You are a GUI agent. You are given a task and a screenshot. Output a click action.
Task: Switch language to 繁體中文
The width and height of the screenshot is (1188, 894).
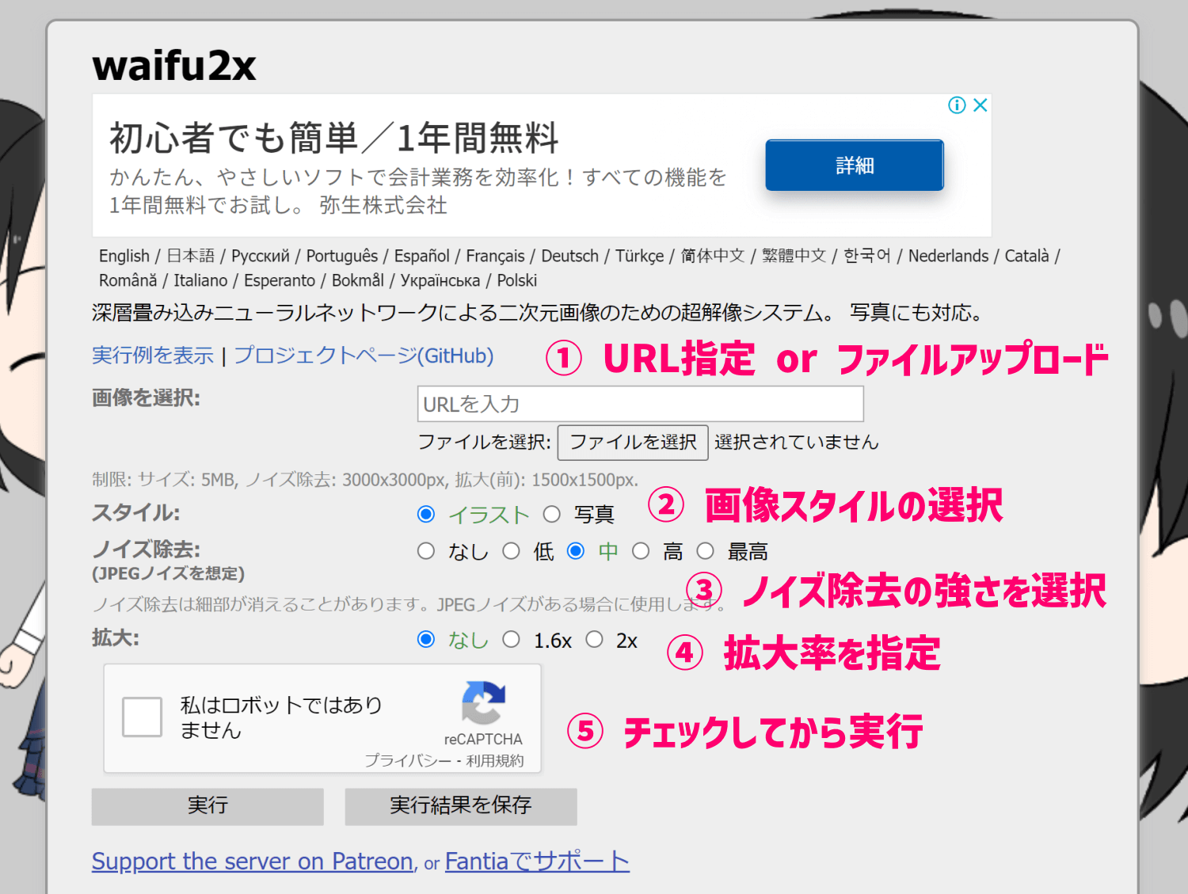pos(794,256)
